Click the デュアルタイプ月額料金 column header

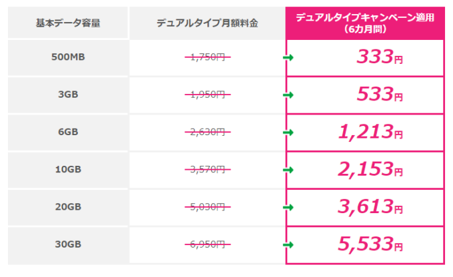click(207, 23)
